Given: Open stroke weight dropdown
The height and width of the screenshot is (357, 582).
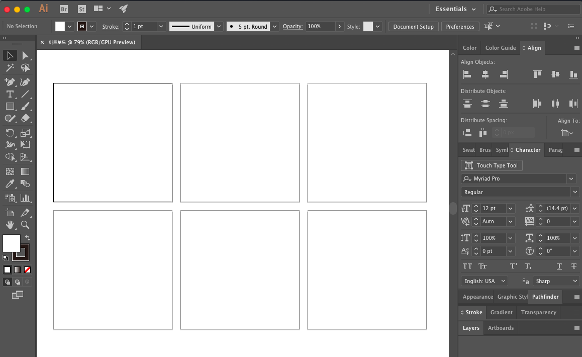Looking at the screenshot, I should click(x=161, y=26).
